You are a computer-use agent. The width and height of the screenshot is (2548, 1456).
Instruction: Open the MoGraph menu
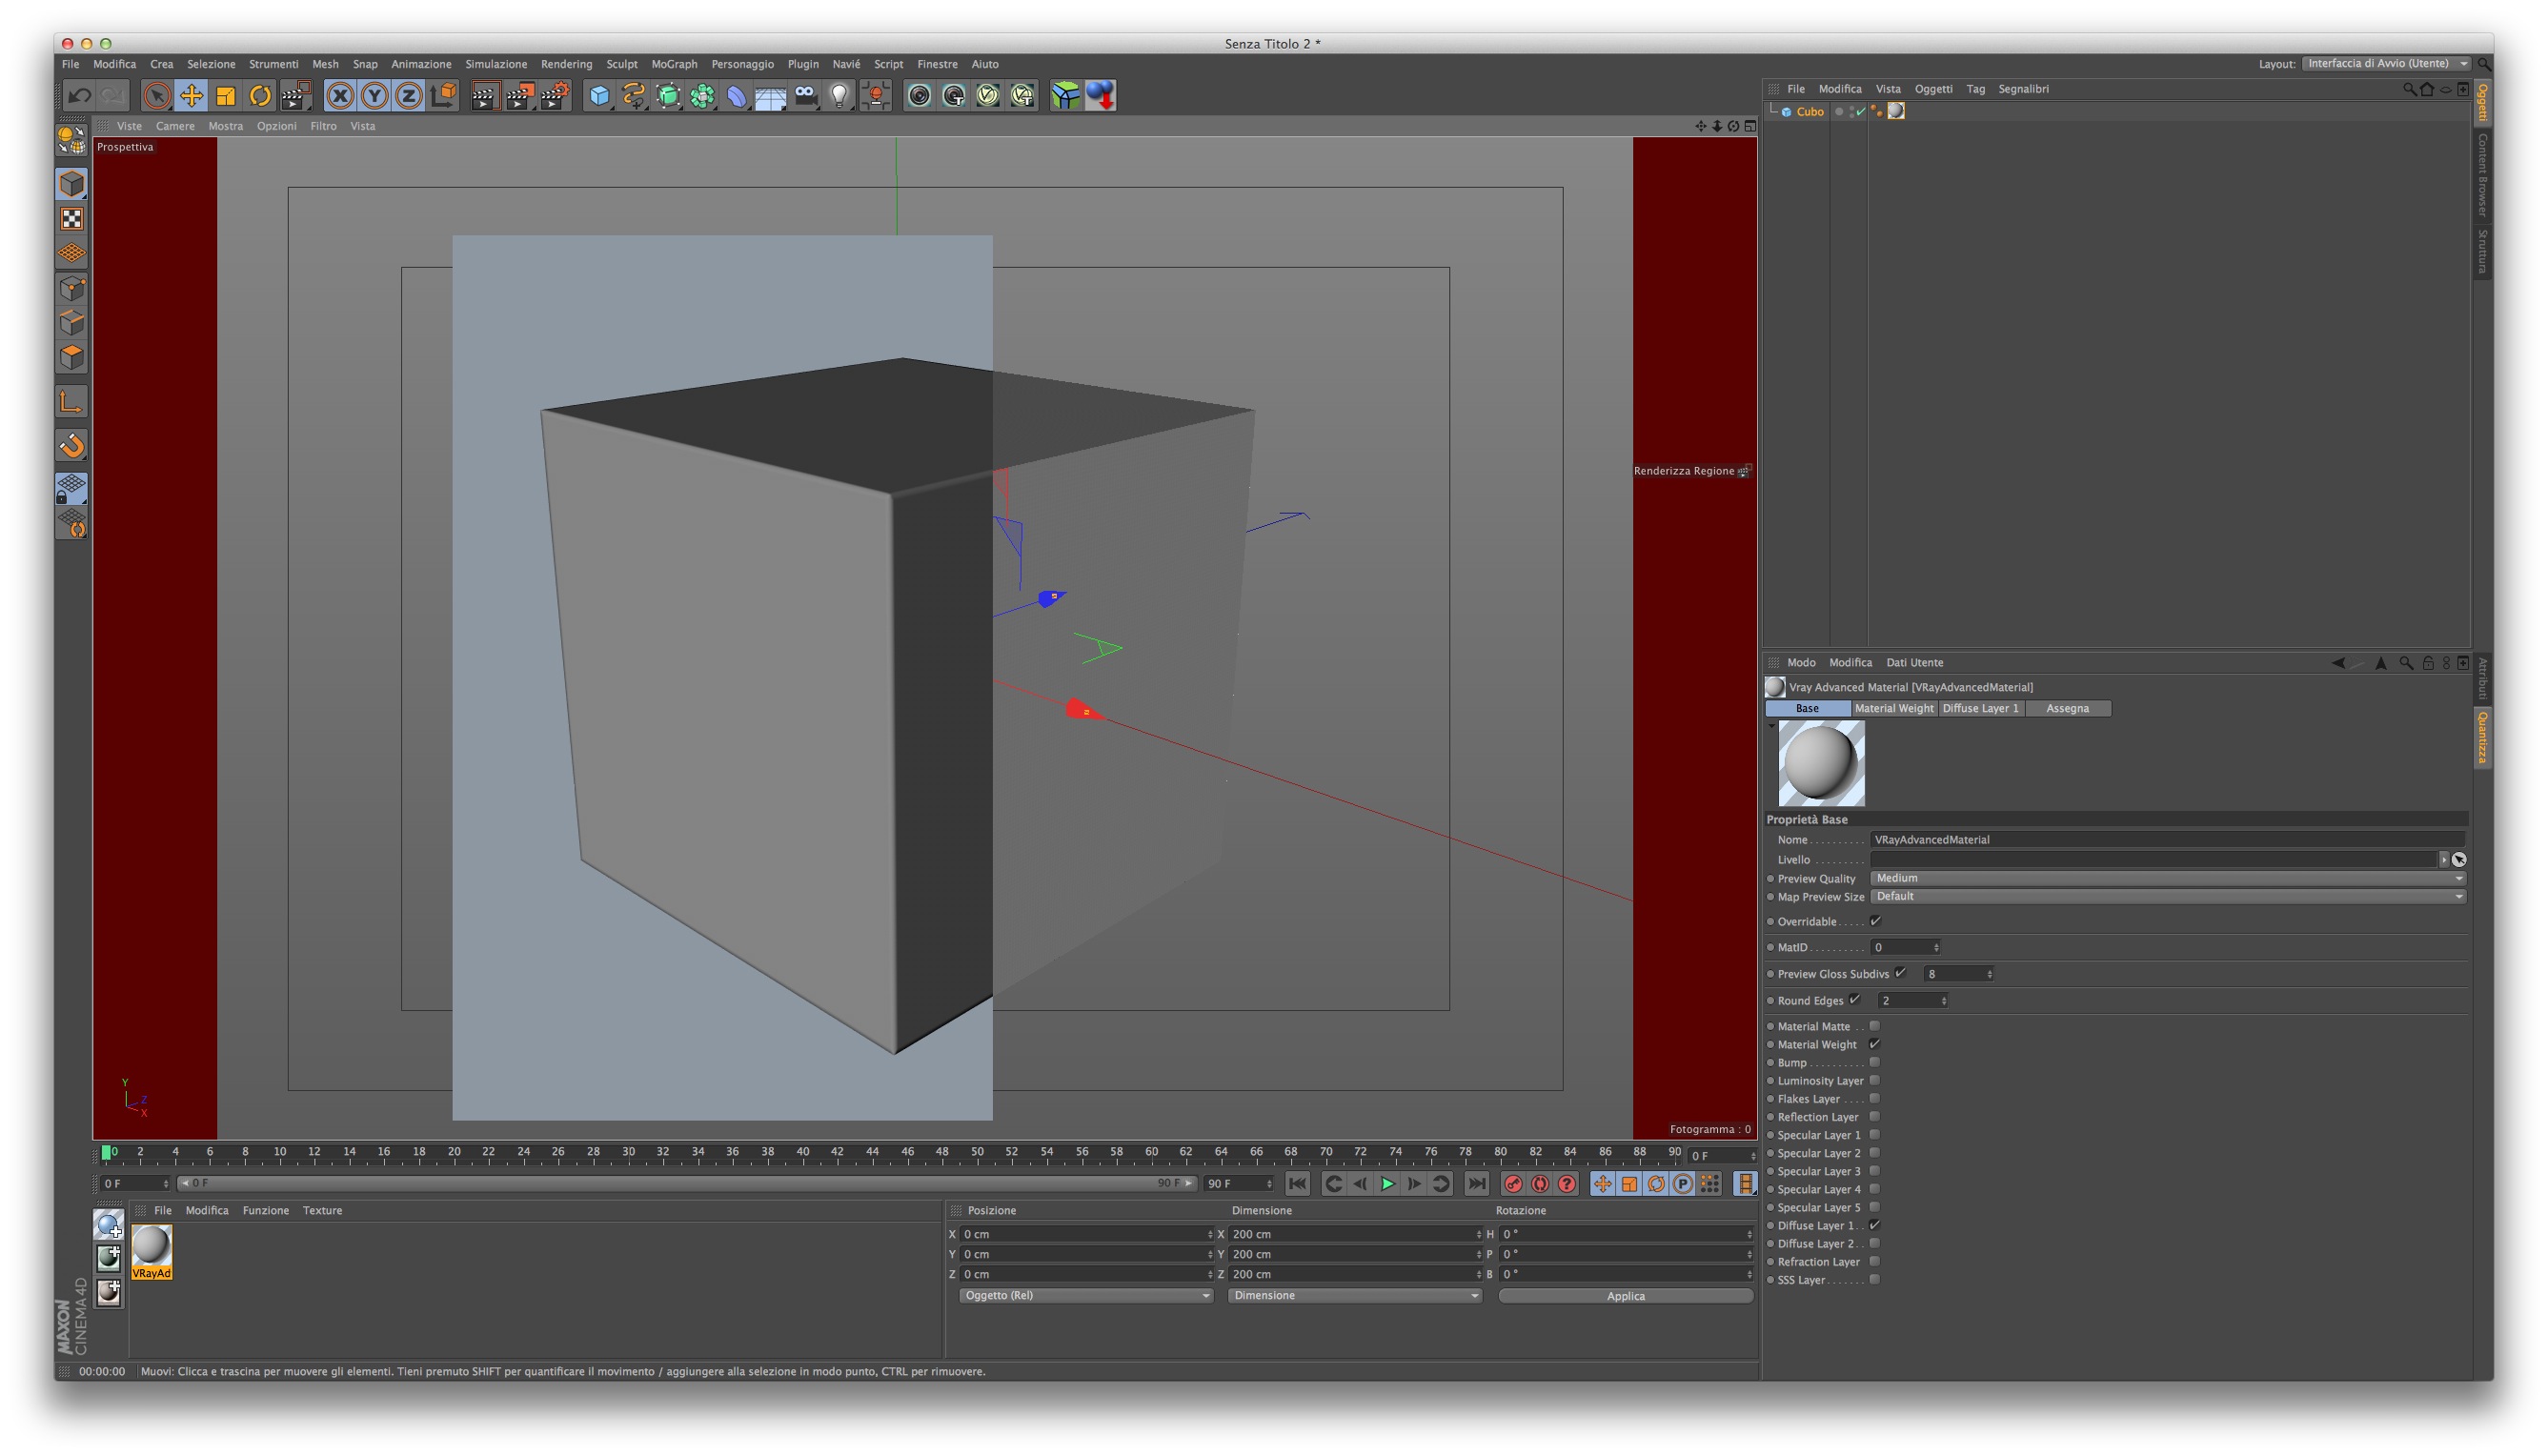point(674,64)
